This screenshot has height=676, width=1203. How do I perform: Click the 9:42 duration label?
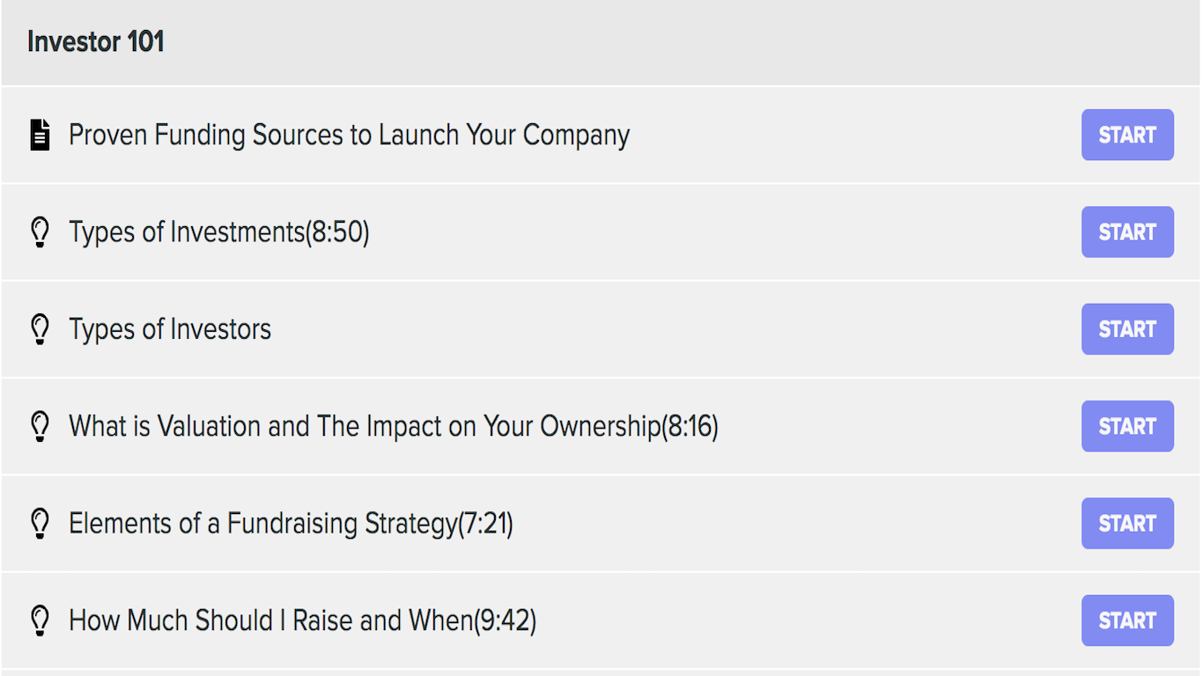506,621
